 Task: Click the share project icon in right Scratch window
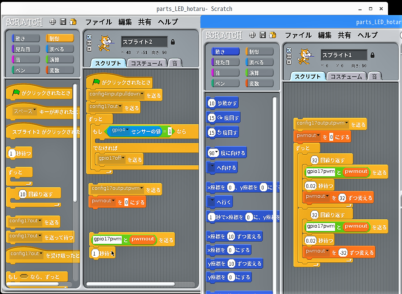point(273,35)
